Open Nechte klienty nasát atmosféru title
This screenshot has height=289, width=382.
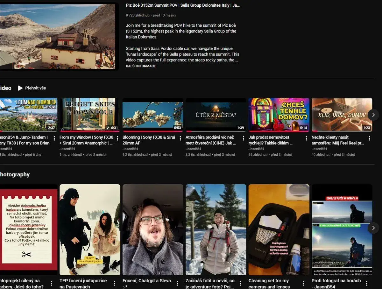pyautogui.click(x=338, y=140)
